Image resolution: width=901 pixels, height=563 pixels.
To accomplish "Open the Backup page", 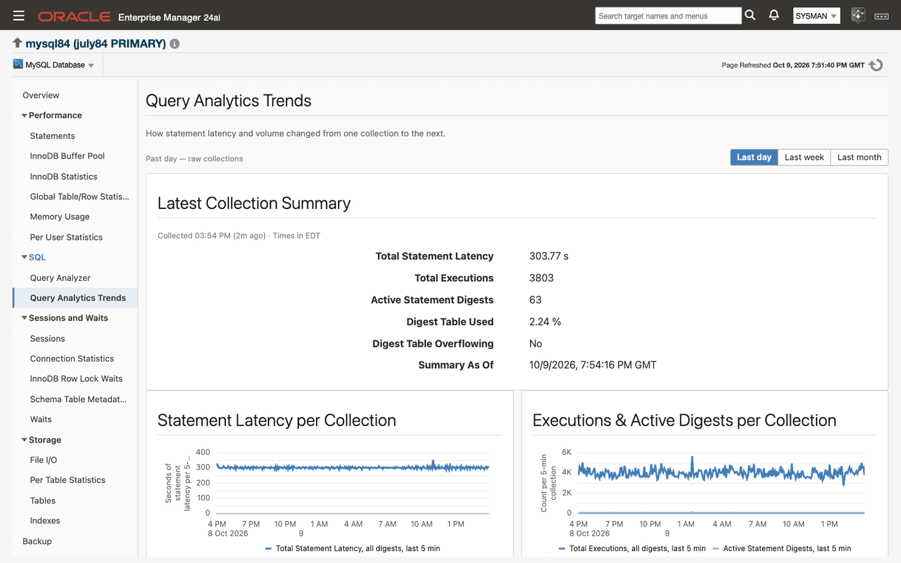I will pyautogui.click(x=37, y=541).
